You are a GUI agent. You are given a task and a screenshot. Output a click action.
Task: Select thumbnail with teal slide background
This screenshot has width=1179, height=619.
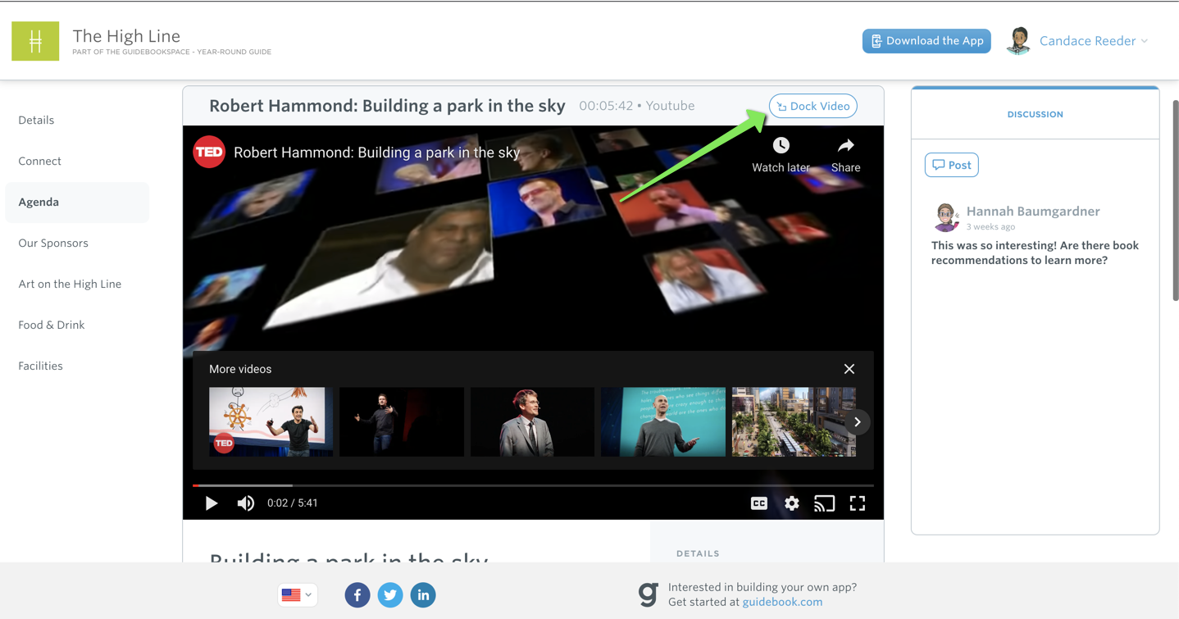tap(663, 422)
